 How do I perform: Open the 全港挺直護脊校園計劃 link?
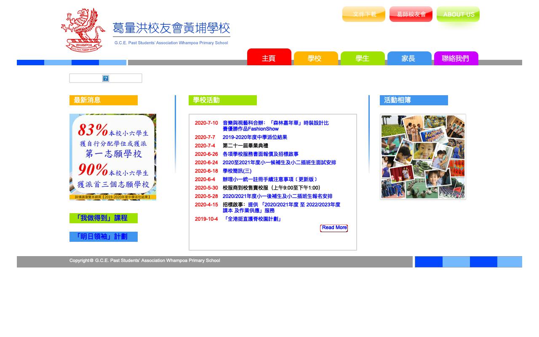point(252,219)
